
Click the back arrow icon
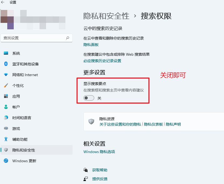pos(3,2)
